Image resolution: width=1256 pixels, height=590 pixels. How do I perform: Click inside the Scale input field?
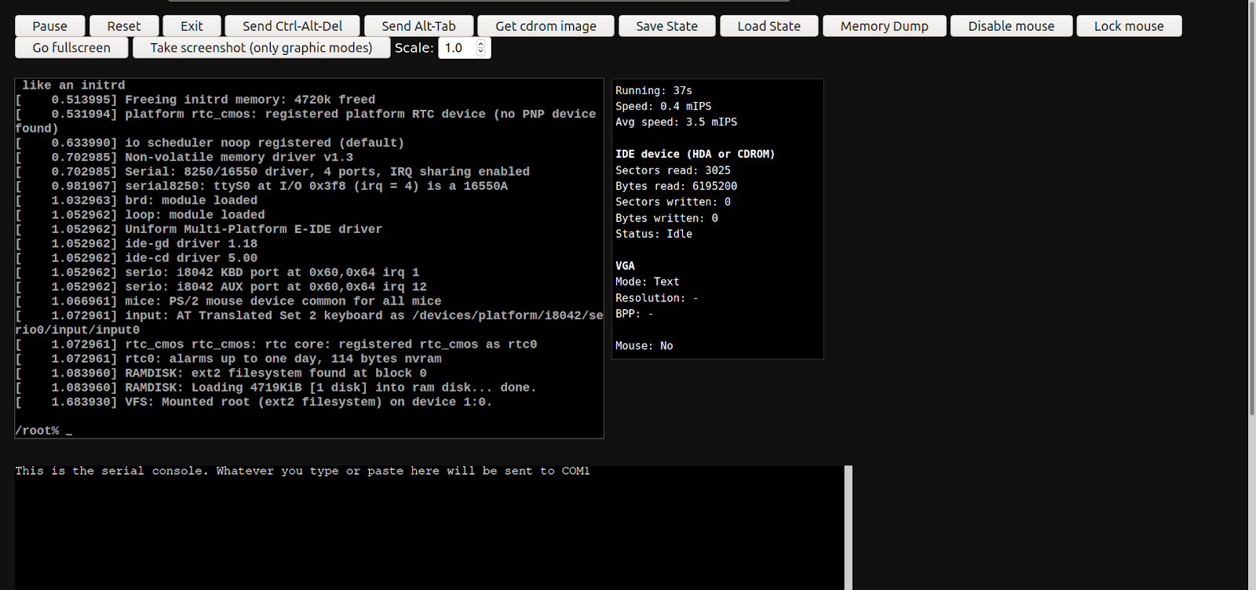(458, 48)
